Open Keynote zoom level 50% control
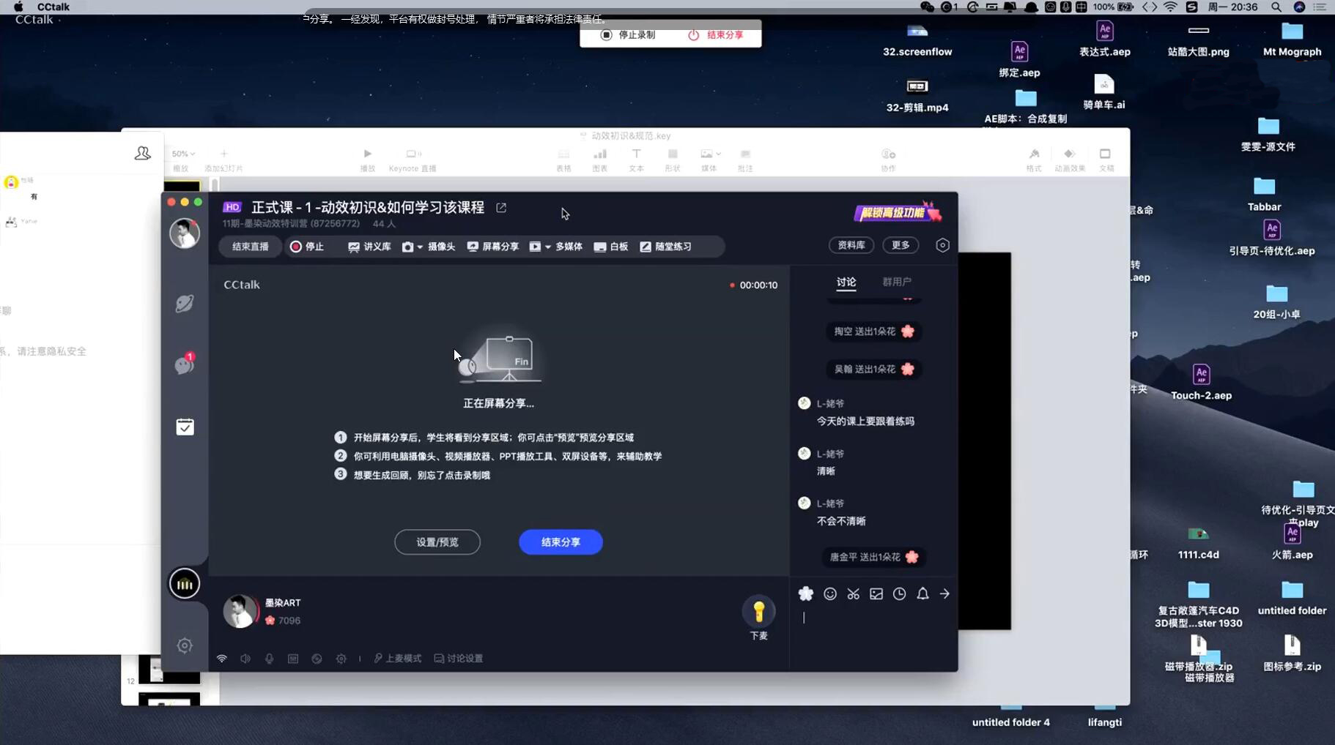The width and height of the screenshot is (1335, 745). pyautogui.click(x=183, y=154)
